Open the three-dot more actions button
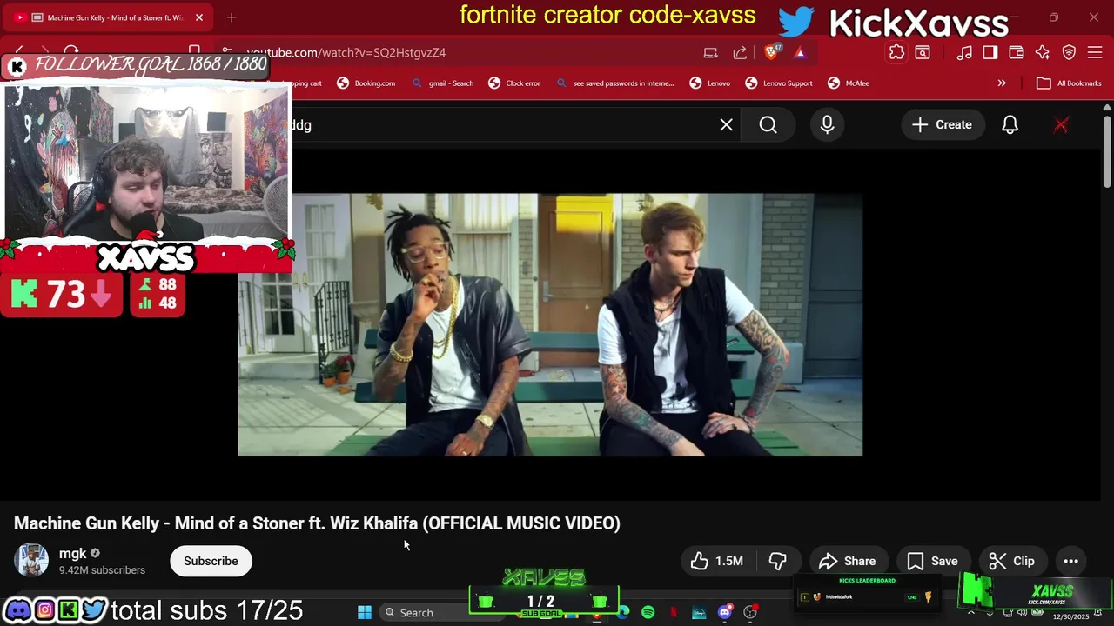1114x626 pixels. coord(1070,561)
